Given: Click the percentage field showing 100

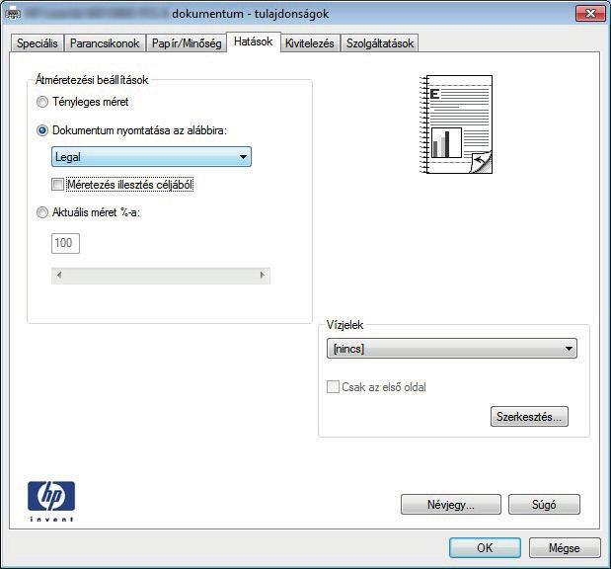Looking at the screenshot, I should [65, 243].
